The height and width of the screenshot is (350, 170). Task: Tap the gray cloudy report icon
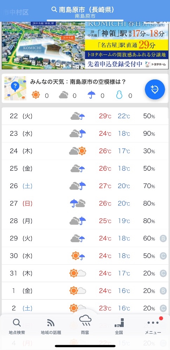pos(63,95)
